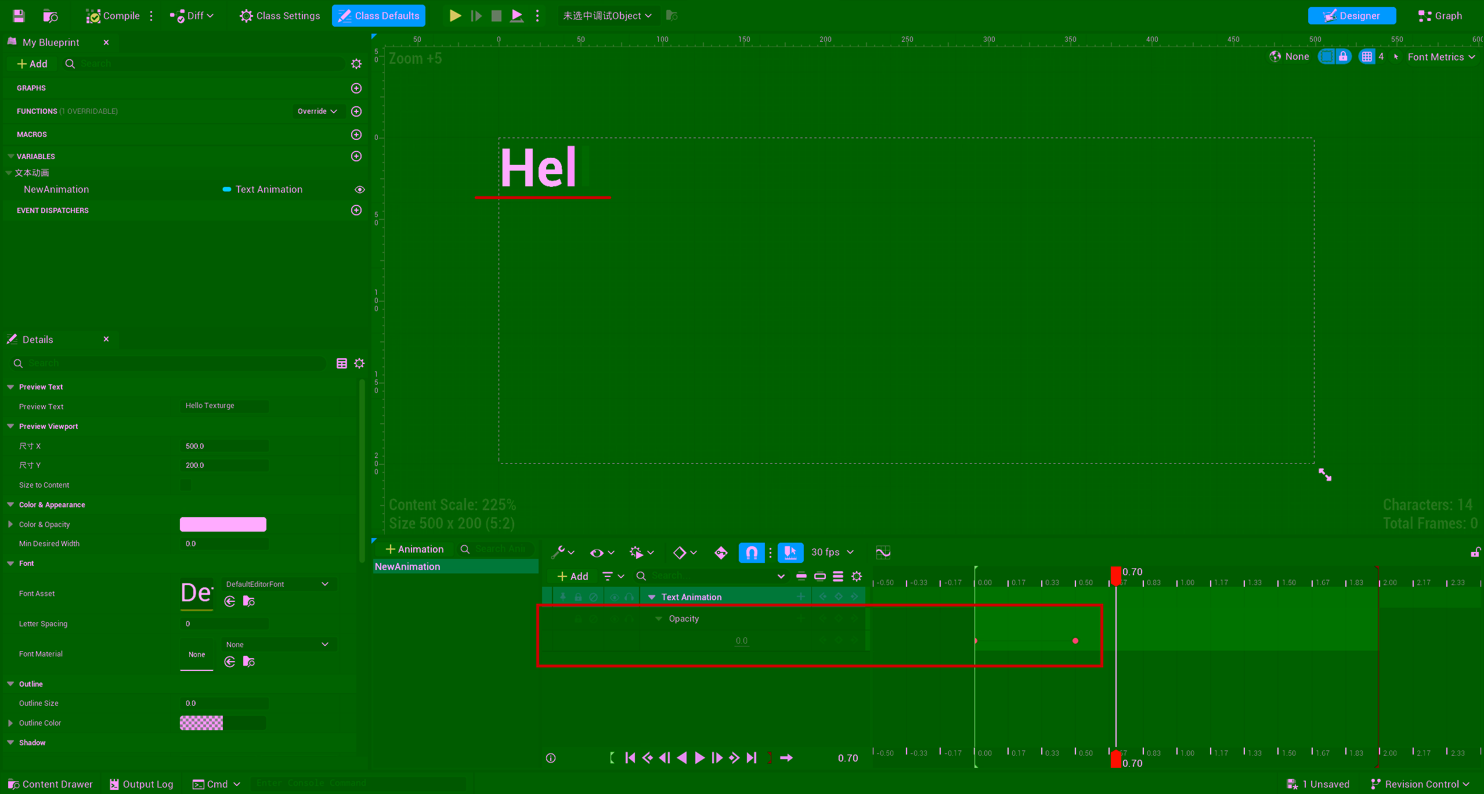
Task: Start play simulation with green arrow
Action: (456, 16)
